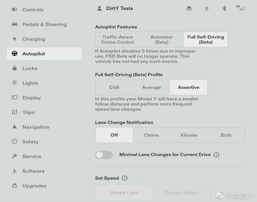Click the Controls toggle icon in sidebar

(x=14, y=9)
